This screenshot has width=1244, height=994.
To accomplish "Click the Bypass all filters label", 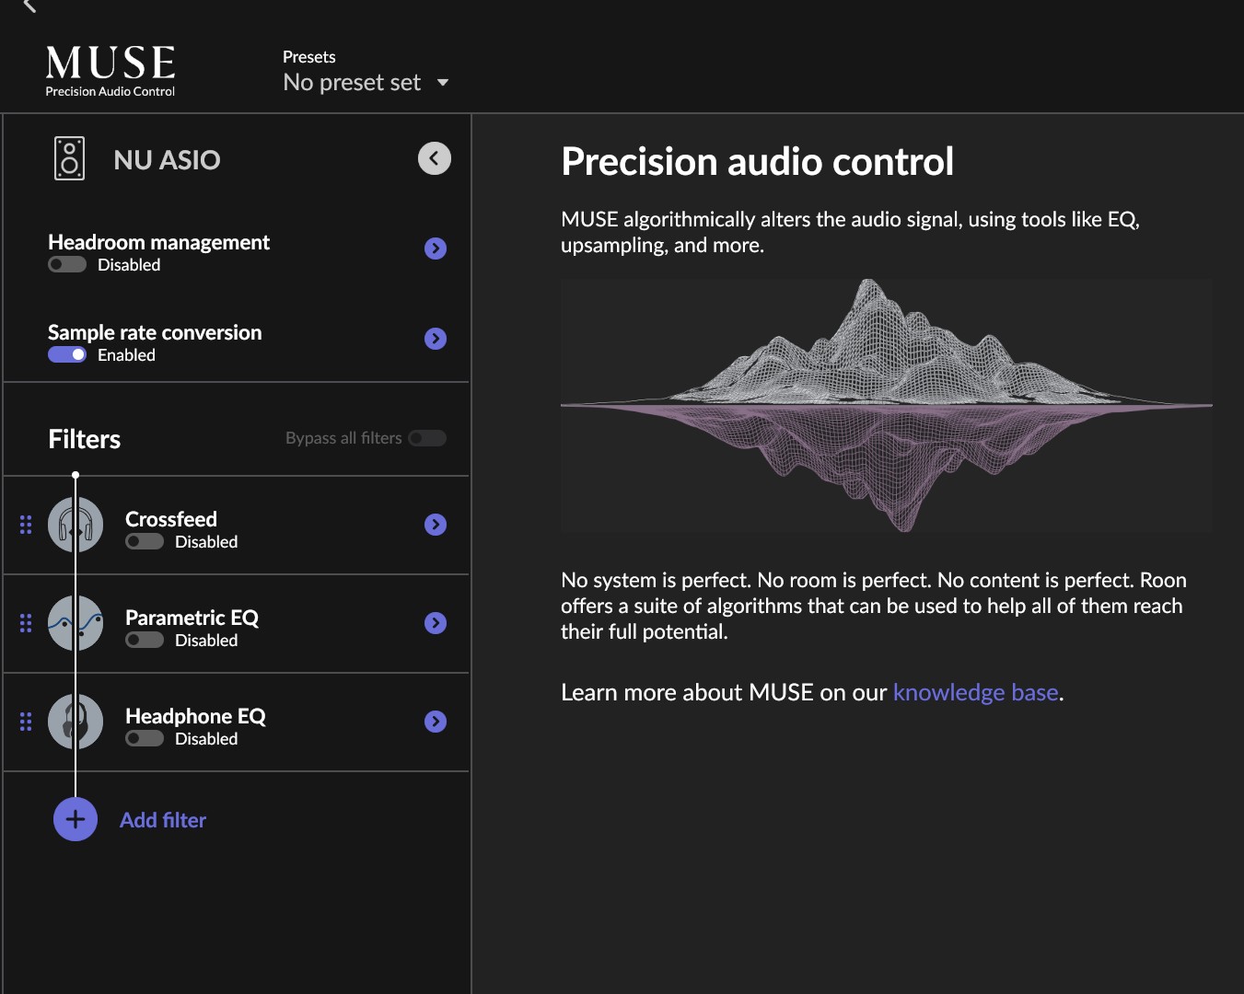I will click(x=343, y=438).
